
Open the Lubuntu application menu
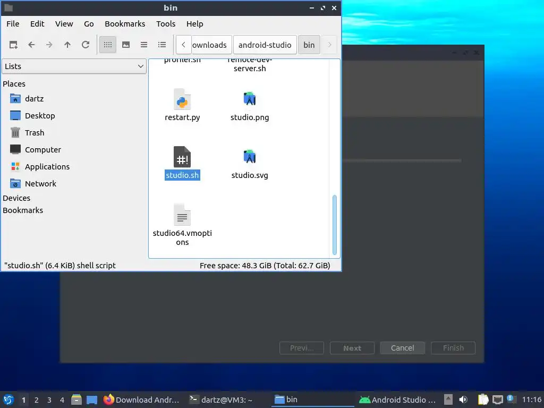click(8, 399)
